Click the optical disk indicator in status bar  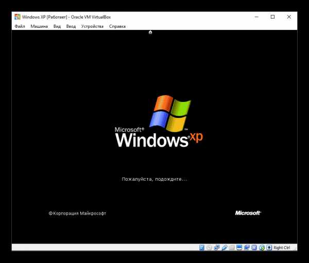point(209,248)
